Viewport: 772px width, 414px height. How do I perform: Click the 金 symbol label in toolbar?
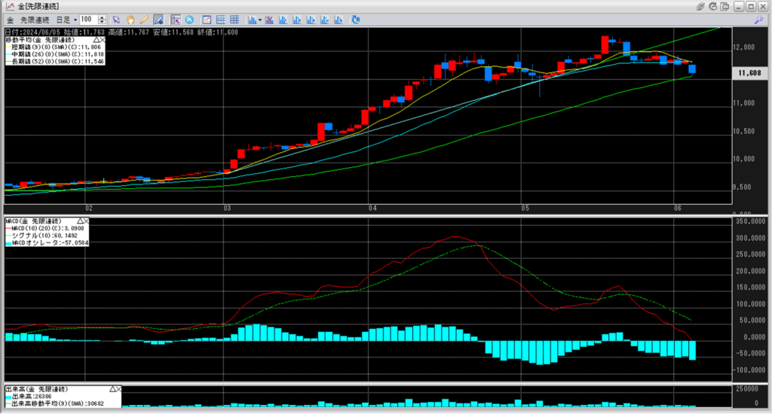click(10, 19)
